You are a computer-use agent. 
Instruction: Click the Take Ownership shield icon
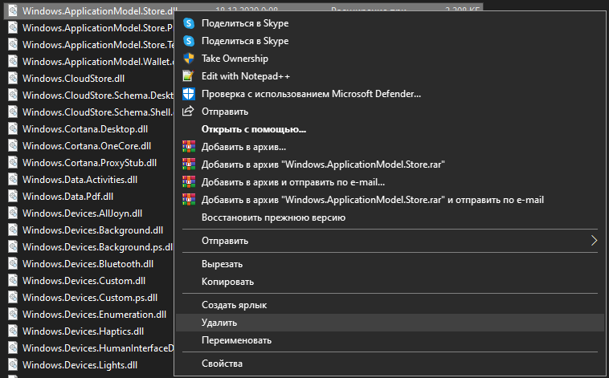(189, 59)
